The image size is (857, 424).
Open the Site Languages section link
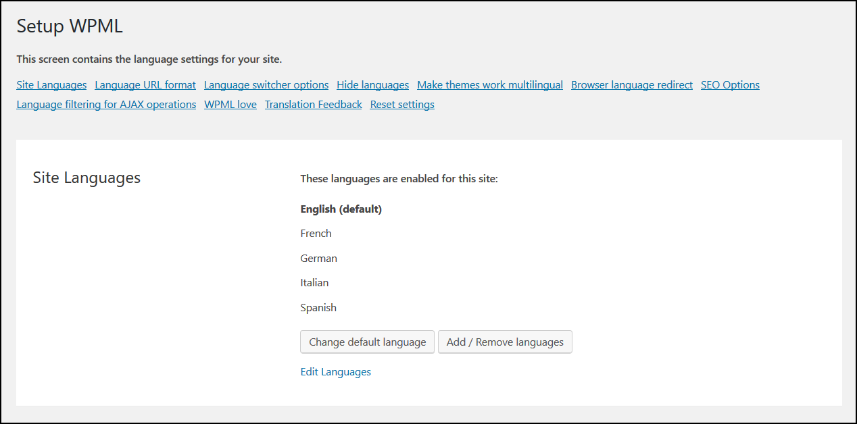coord(51,84)
